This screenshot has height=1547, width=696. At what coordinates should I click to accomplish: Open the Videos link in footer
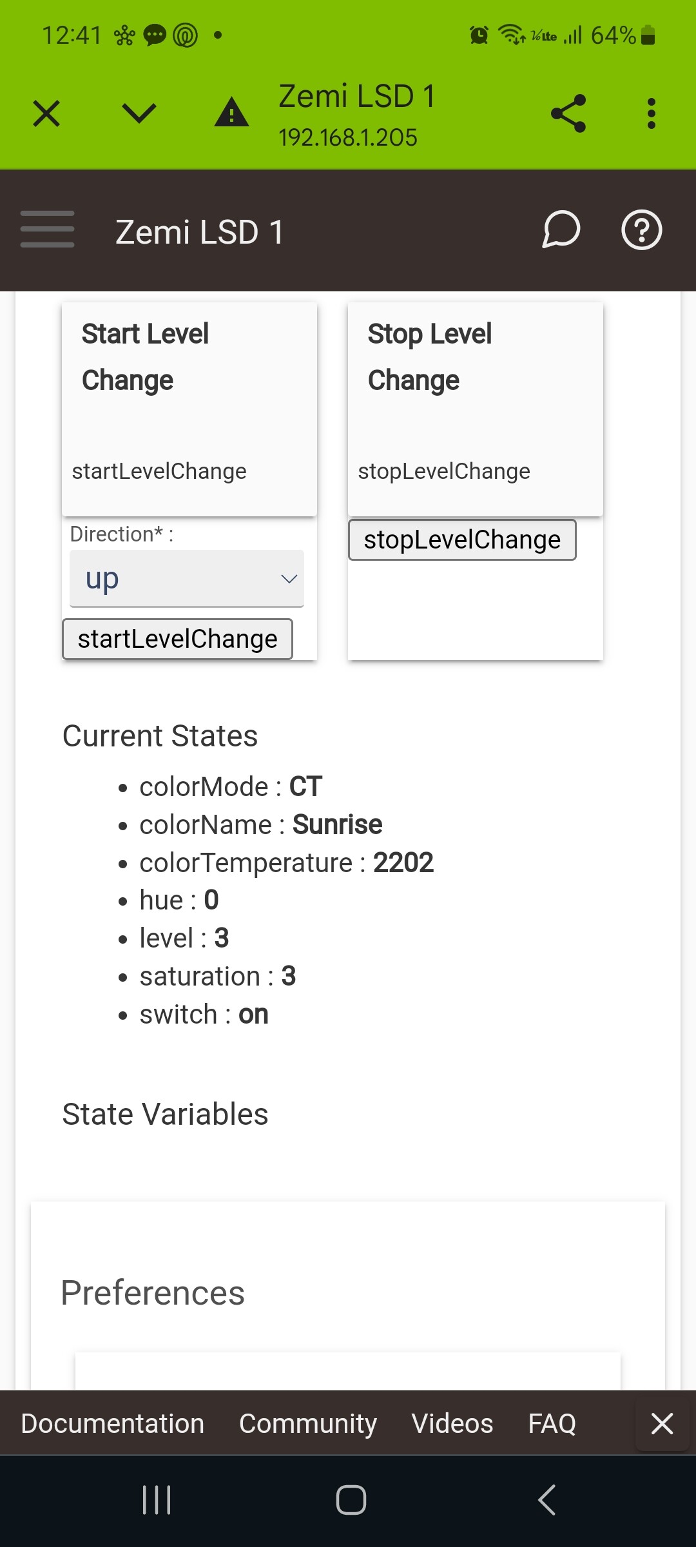[x=452, y=1423]
